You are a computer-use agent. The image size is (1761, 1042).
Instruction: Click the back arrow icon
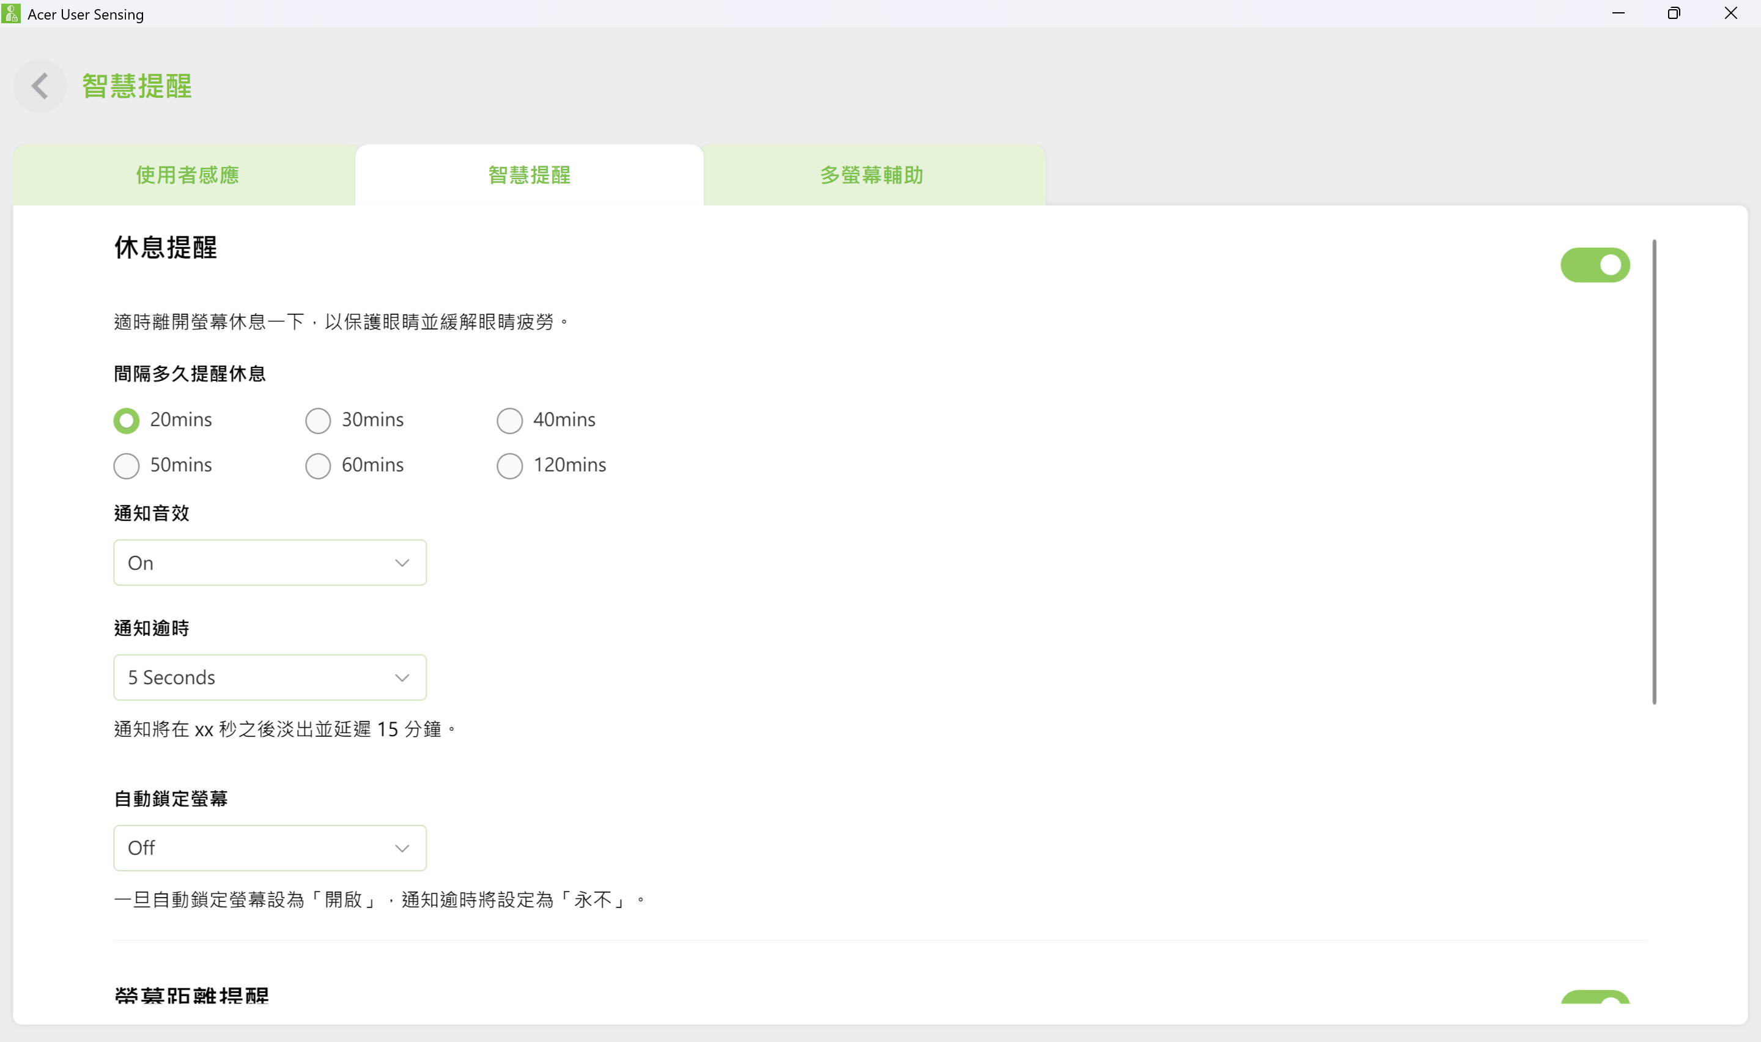pyautogui.click(x=40, y=86)
